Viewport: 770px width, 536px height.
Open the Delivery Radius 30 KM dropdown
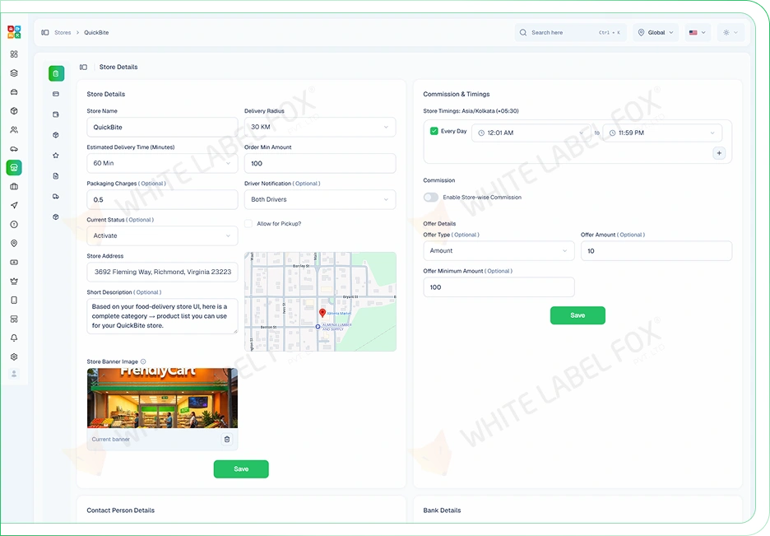(320, 127)
